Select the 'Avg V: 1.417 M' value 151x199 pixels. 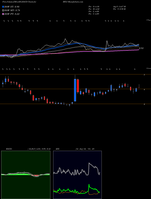pos(119,7)
